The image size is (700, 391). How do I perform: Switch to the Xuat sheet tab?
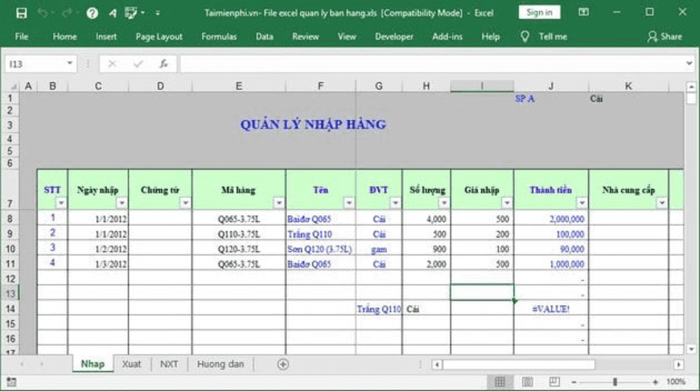coord(131,364)
